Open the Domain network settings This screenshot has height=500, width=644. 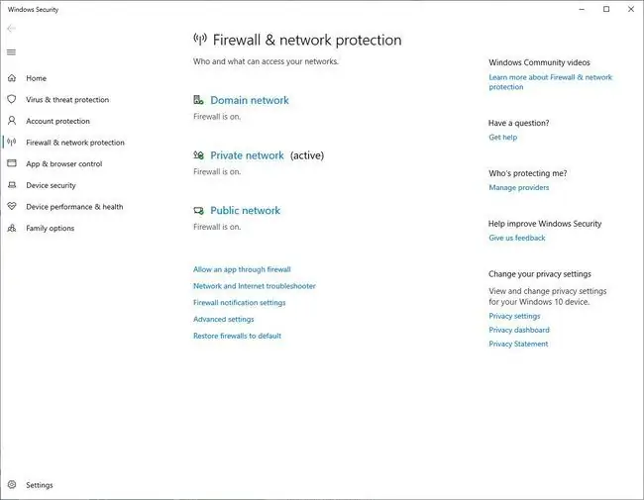point(250,100)
